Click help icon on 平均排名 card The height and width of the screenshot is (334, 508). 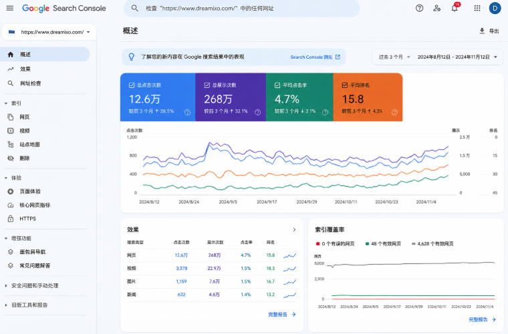point(394,112)
